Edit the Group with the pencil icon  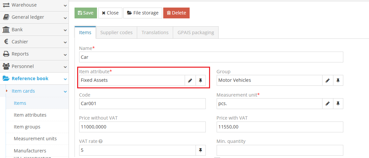pyautogui.click(x=327, y=80)
